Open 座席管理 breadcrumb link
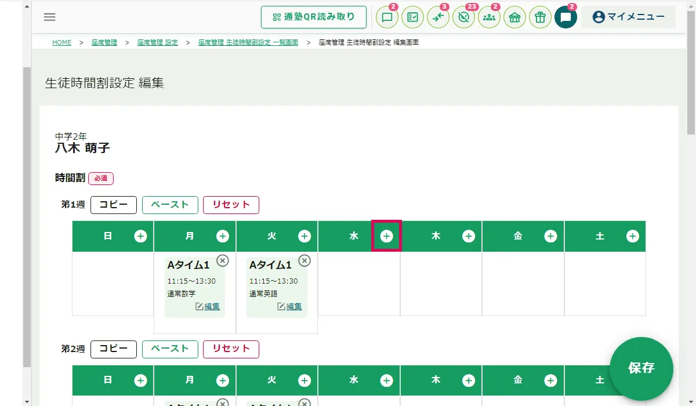This screenshot has height=406, width=696. (104, 43)
